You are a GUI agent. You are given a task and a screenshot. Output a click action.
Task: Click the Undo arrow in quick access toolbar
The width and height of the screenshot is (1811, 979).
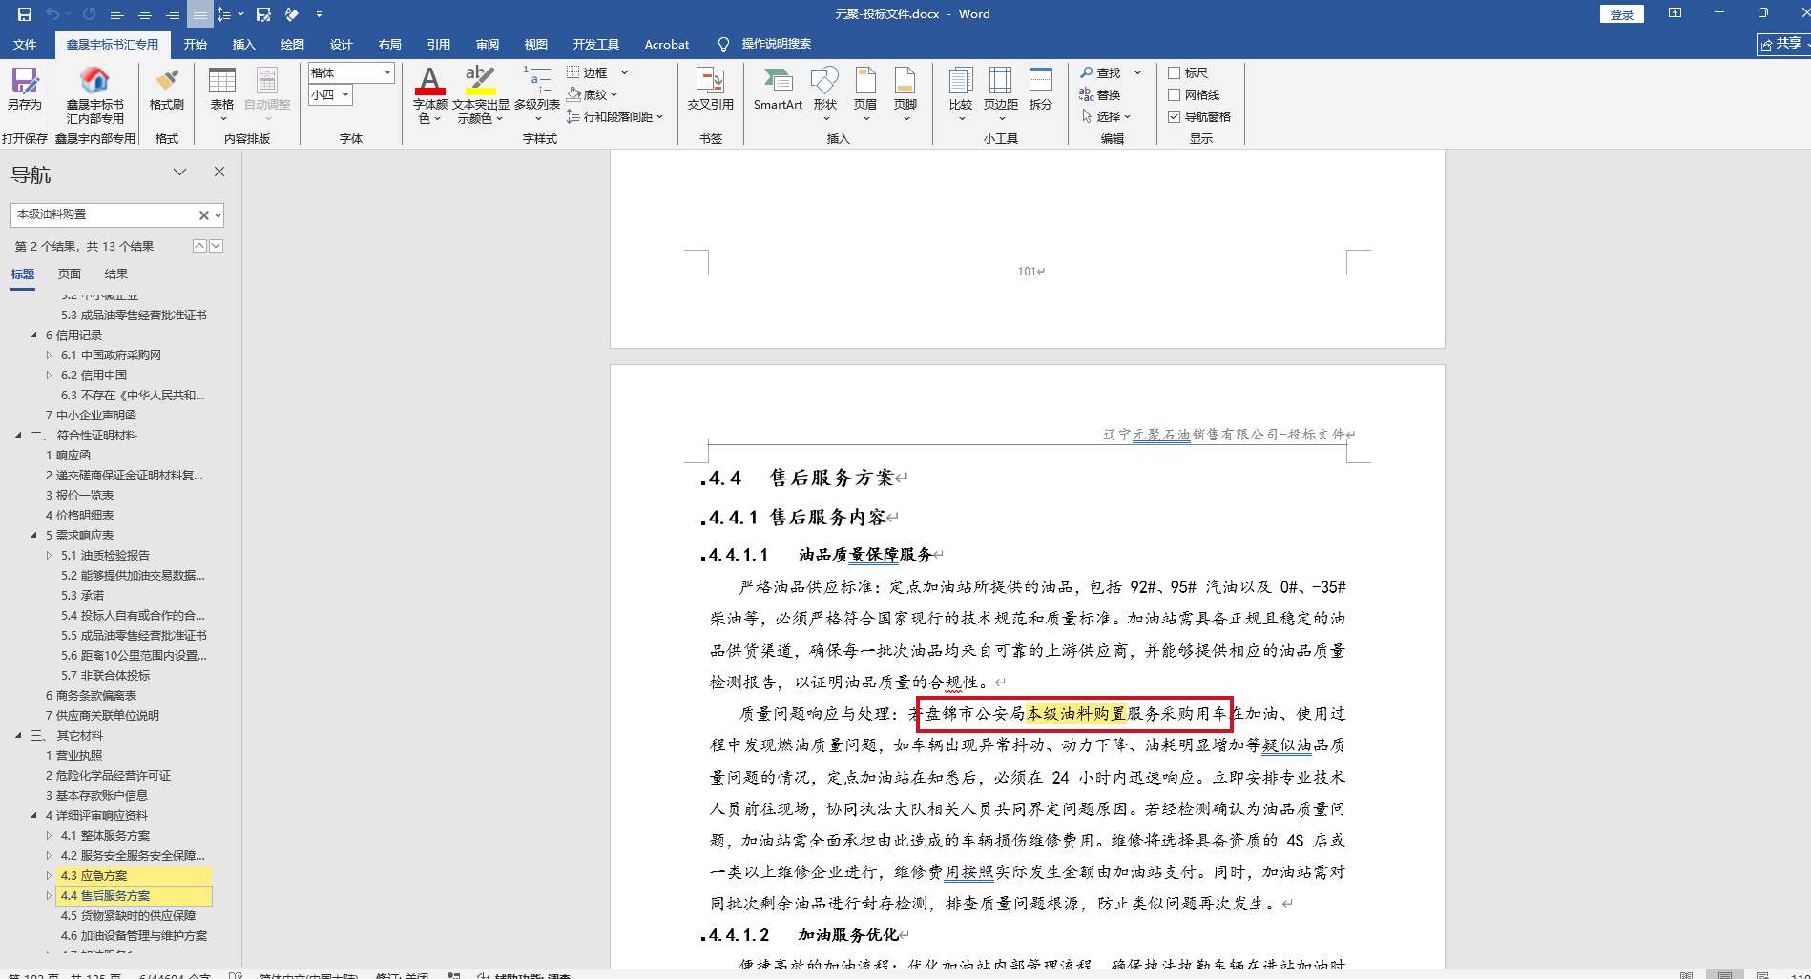point(52,14)
